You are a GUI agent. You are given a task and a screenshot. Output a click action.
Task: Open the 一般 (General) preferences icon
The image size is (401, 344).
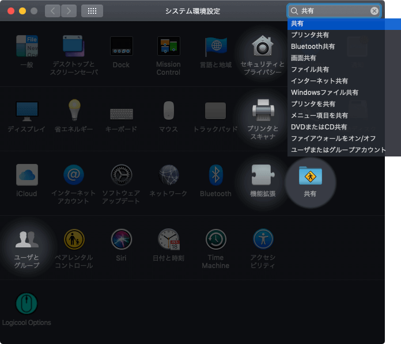[27, 46]
